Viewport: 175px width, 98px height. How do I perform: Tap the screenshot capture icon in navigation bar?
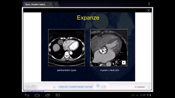click(x=58, y=95)
